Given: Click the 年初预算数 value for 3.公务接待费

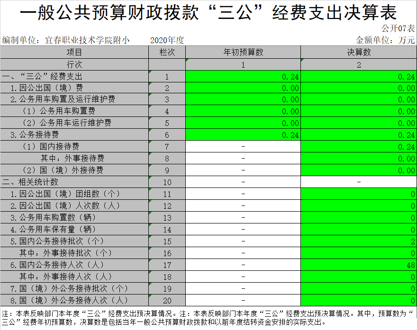Looking at the screenshot, I should [x=243, y=135].
